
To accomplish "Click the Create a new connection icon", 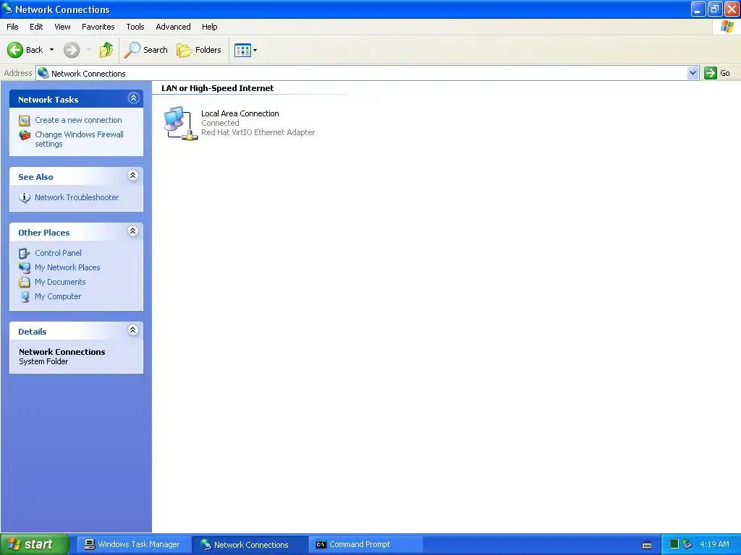I will pyautogui.click(x=25, y=121).
